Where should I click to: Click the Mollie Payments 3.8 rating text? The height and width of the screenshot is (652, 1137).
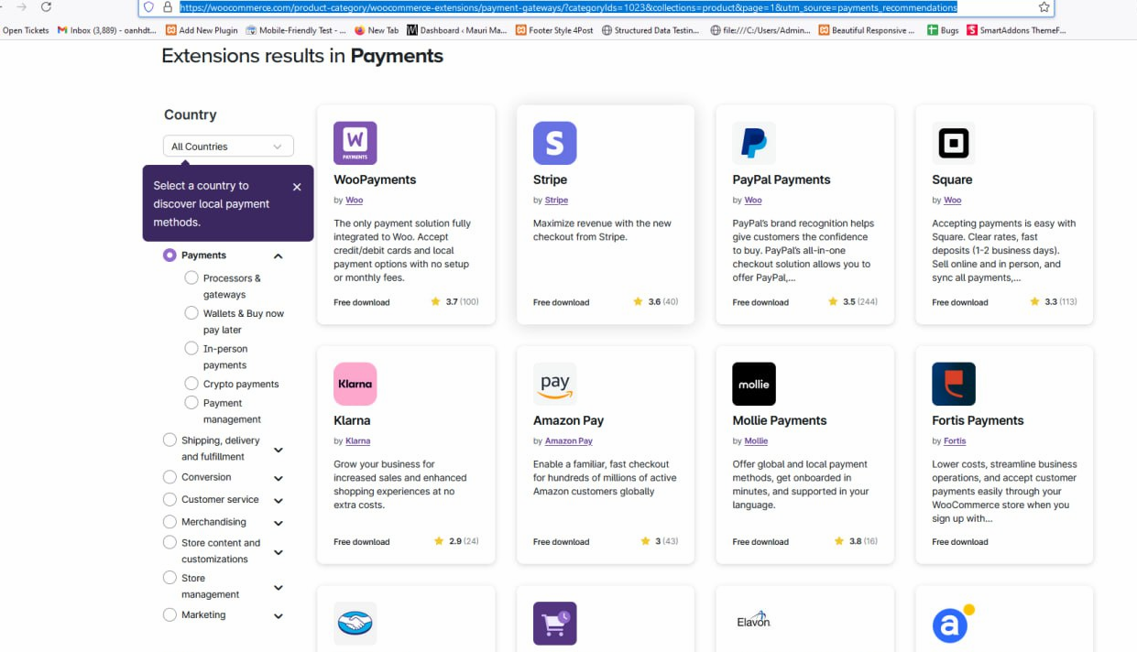[856, 541]
